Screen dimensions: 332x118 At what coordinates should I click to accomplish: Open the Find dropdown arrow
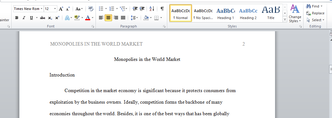coord(321,6)
